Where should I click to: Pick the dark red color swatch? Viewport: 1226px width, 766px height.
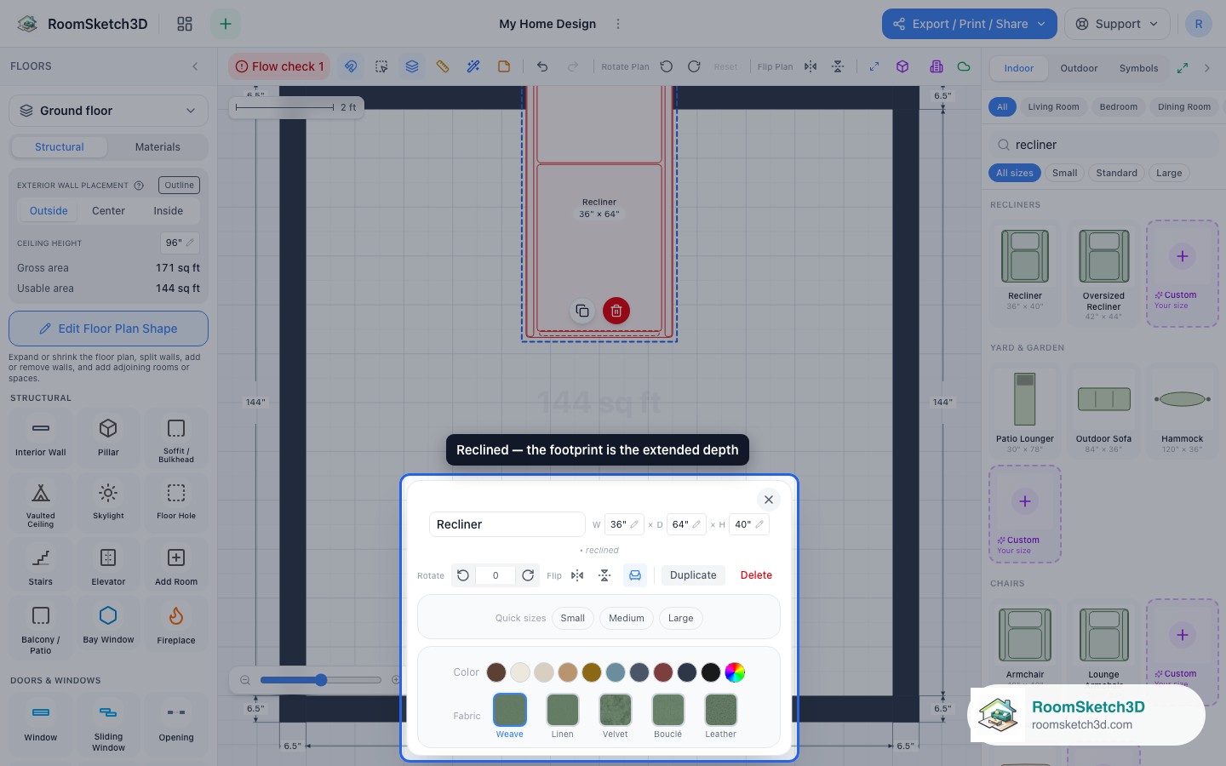(x=663, y=672)
